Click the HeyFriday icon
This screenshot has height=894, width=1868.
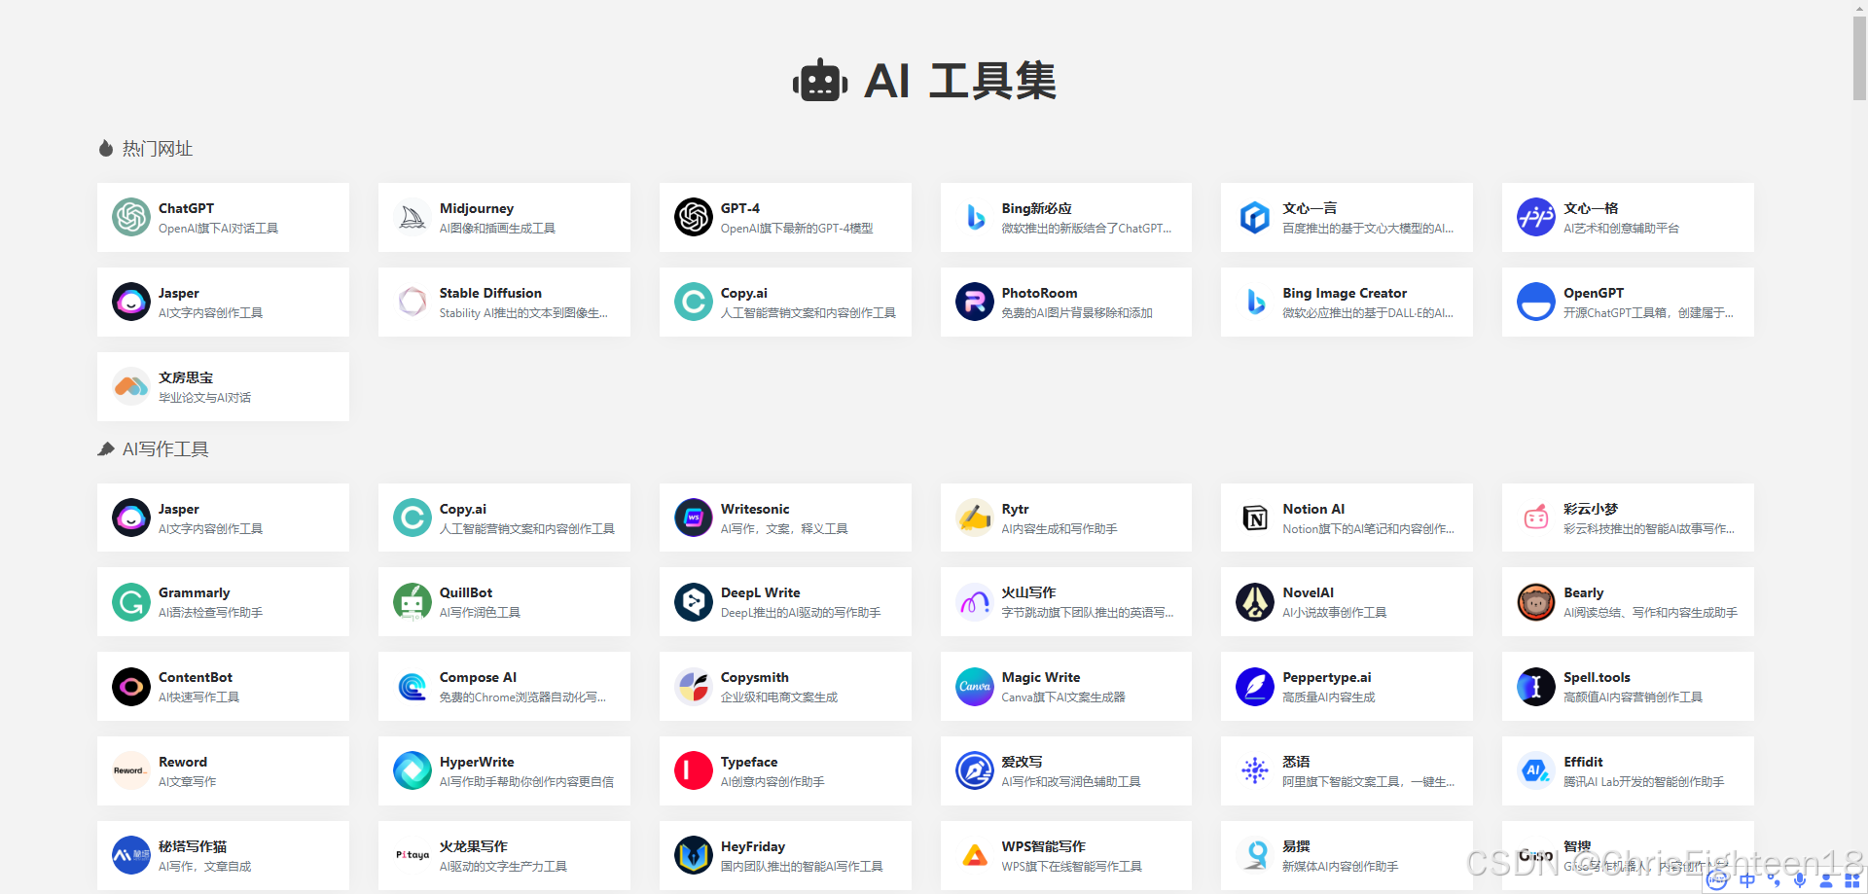pyautogui.click(x=693, y=856)
